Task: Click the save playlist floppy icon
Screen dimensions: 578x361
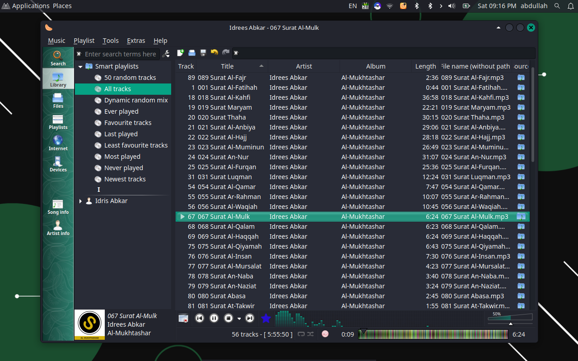Action: [x=203, y=53]
